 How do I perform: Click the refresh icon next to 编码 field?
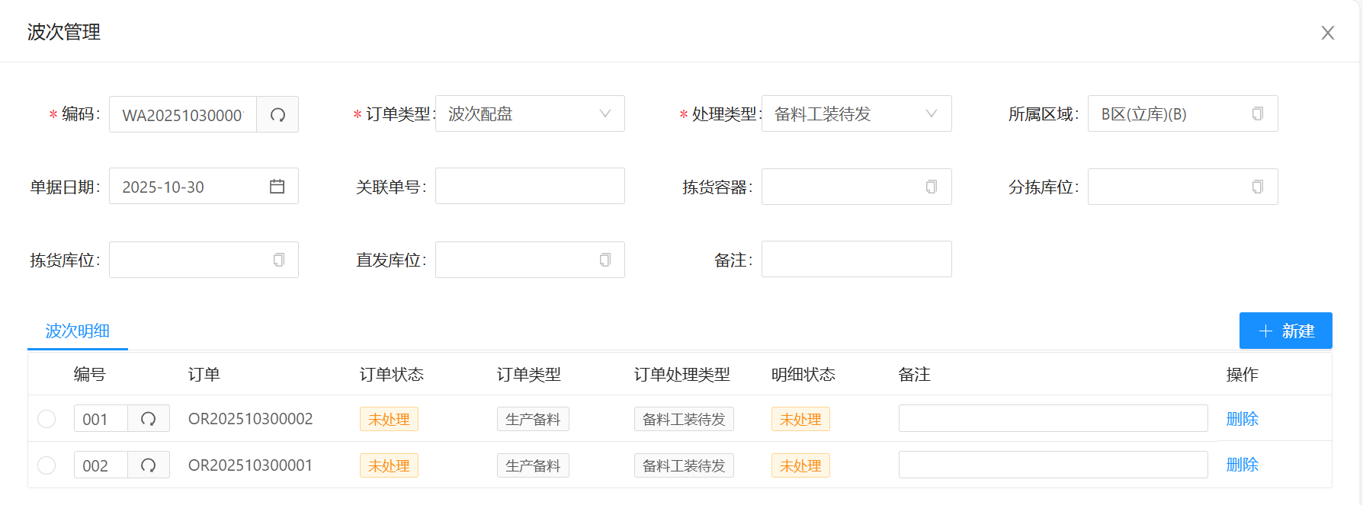(277, 114)
